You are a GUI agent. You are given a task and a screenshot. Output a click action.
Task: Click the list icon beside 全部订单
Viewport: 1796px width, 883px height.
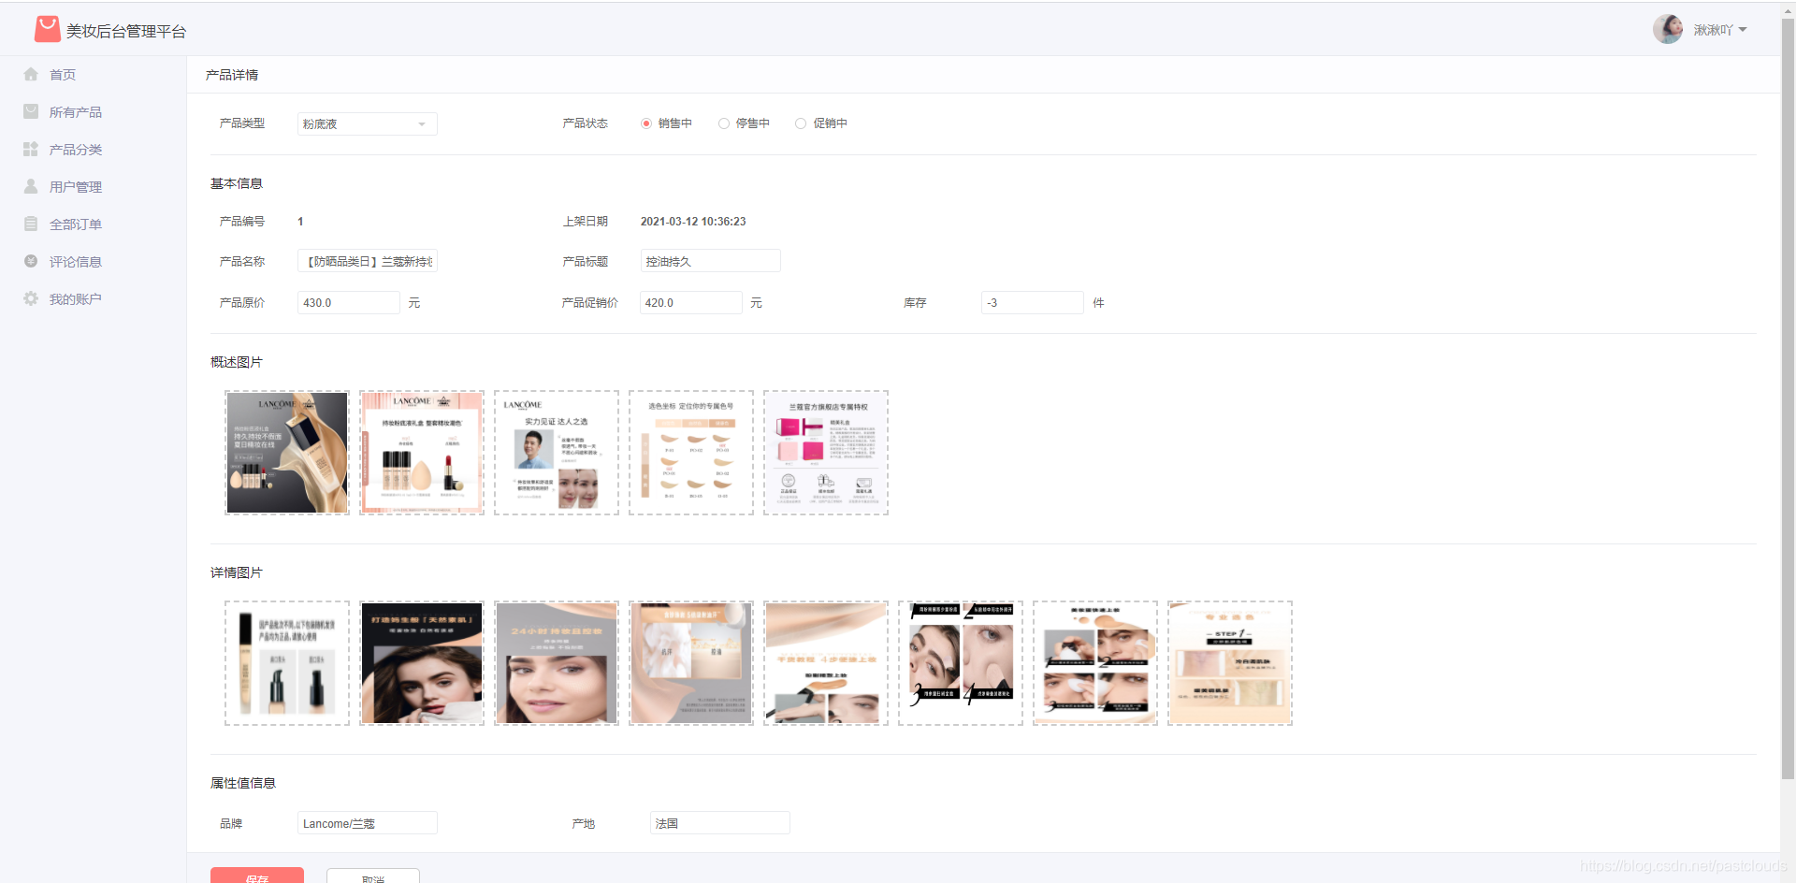pos(31,224)
